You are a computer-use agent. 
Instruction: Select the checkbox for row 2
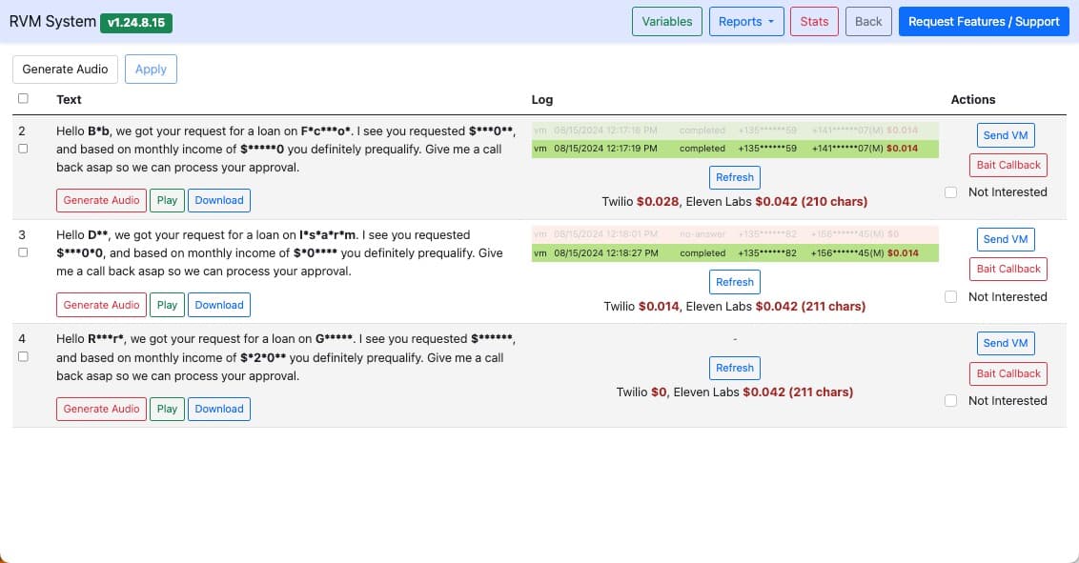tap(24, 149)
